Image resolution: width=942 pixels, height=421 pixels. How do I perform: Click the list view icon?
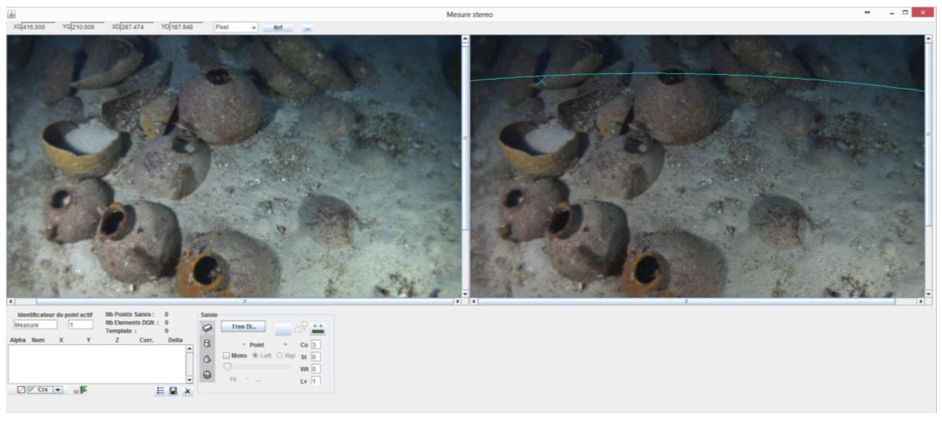pos(160,391)
